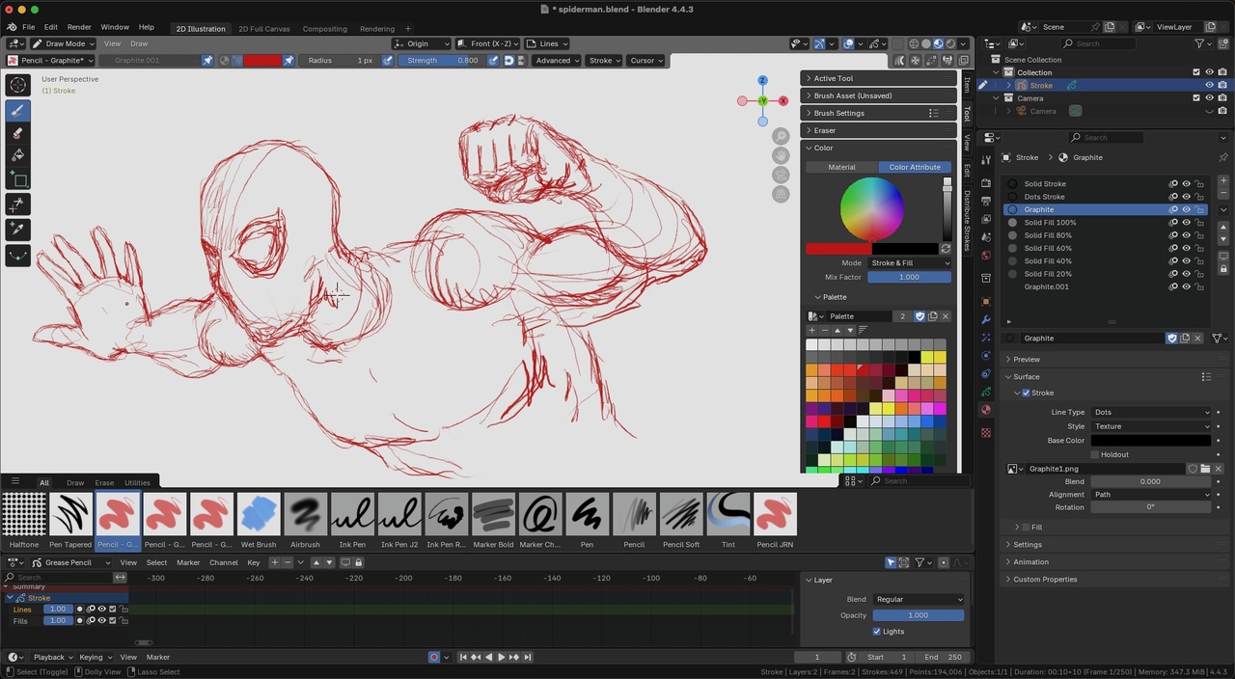Open the Tool properties tab icon

(985, 160)
